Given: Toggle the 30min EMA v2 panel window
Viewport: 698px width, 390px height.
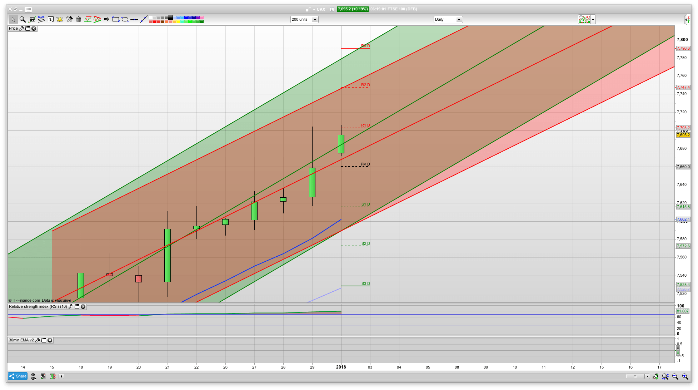Looking at the screenshot, I should (x=44, y=340).
